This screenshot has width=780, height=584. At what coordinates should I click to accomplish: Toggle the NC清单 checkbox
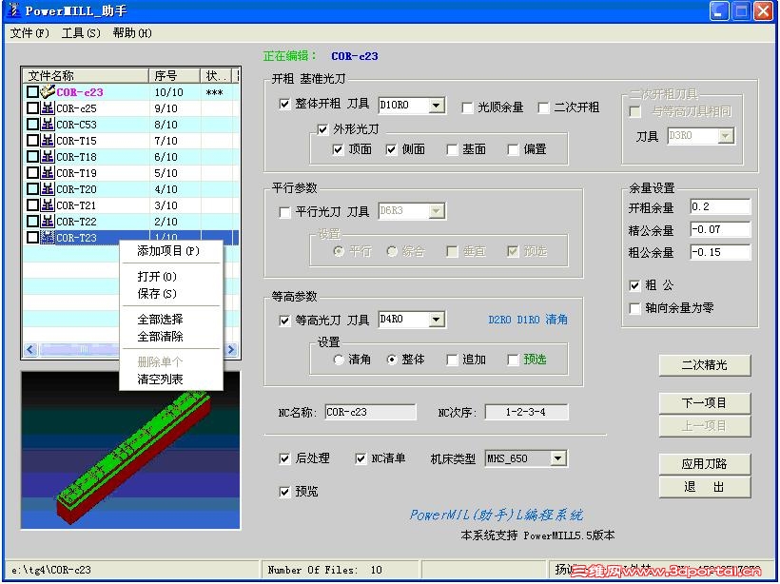tap(361, 458)
